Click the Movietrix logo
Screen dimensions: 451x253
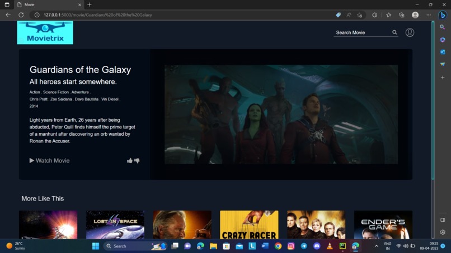45,32
